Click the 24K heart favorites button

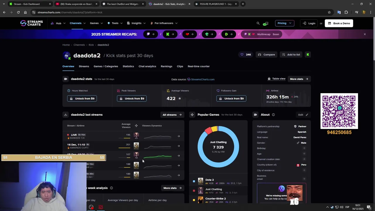click(246, 55)
